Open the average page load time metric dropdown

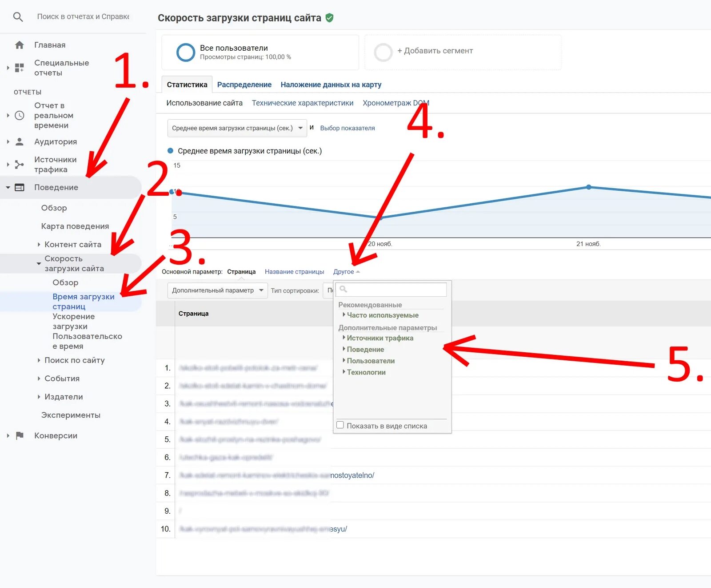237,128
